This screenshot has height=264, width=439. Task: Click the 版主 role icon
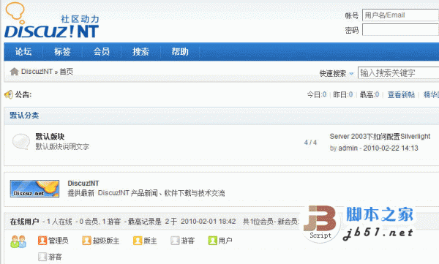(138, 241)
